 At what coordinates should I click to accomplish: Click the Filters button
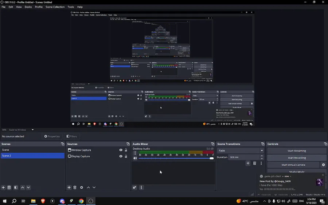[72, 136]
